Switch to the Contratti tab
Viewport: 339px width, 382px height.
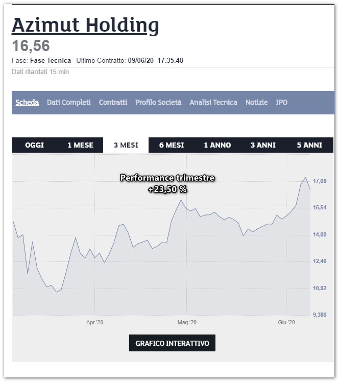click(x=113, y=102)
